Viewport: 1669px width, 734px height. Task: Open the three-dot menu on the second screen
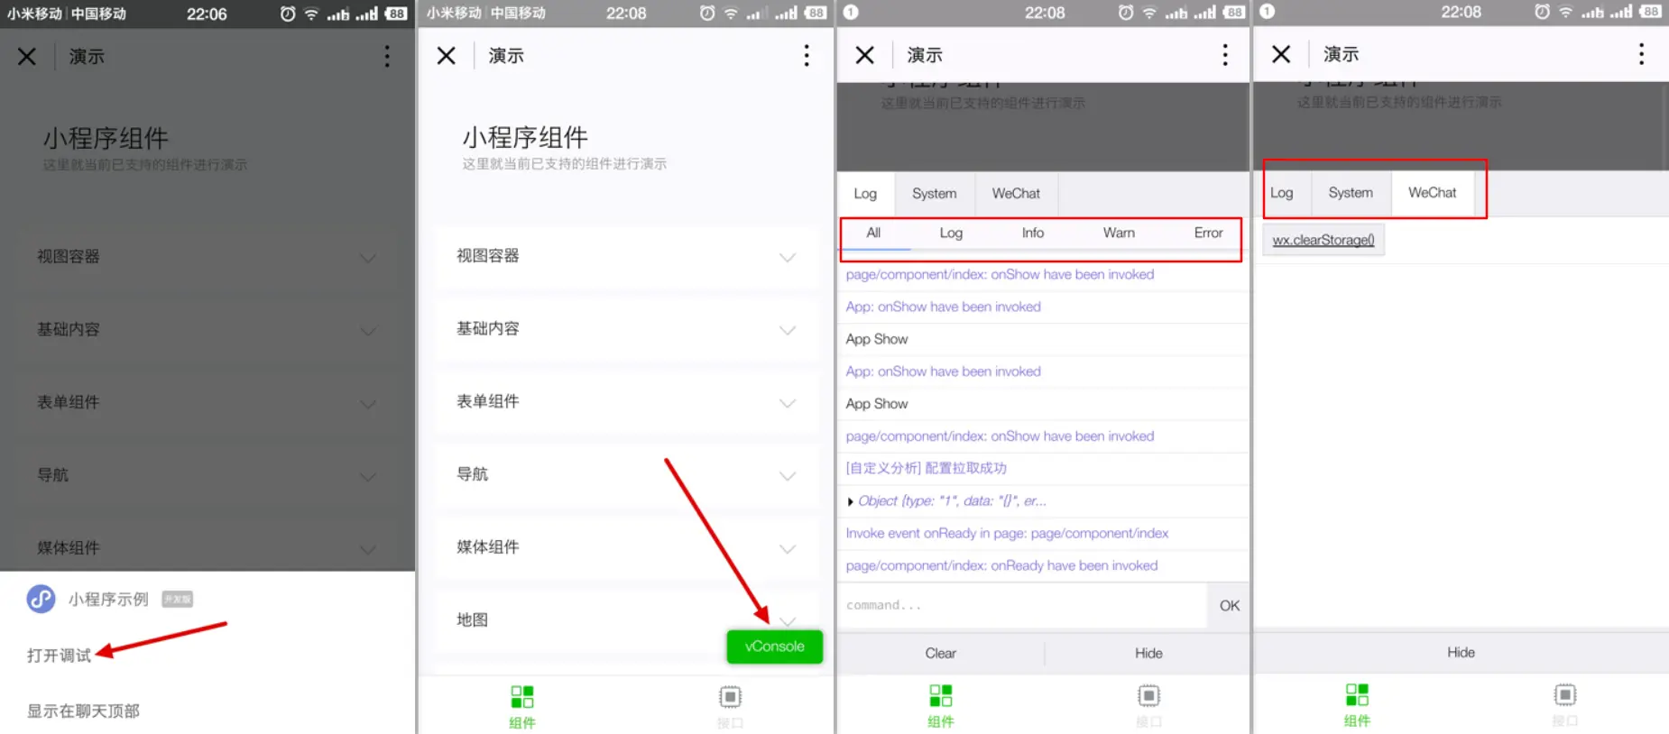click(x=807, y=56)
